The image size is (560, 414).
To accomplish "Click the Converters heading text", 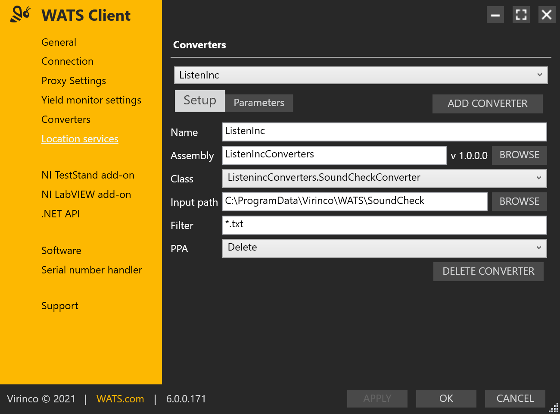I will point(199,45).
